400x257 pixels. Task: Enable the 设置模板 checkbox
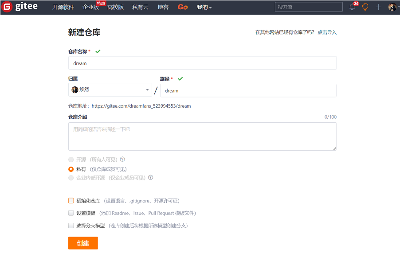point(71,213)
